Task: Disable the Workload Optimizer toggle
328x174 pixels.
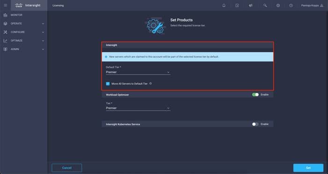Action: pyautogui.click(x=255, y=95)
